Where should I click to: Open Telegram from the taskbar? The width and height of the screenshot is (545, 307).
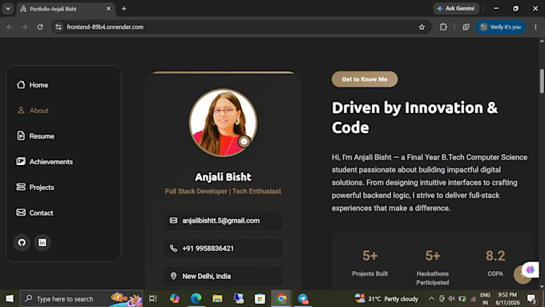[x=303, y=299]
